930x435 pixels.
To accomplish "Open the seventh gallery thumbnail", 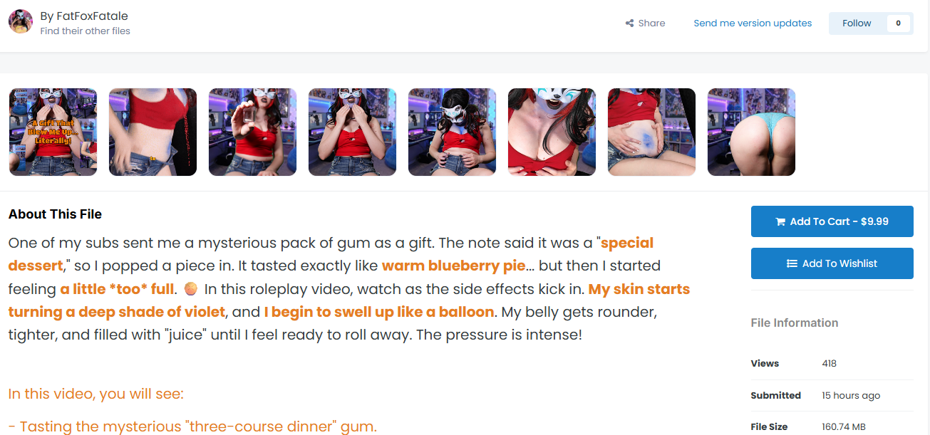I will (651, 132).
